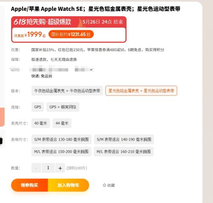Increase quantity with the plus button
213x203 pixels.
60,168
